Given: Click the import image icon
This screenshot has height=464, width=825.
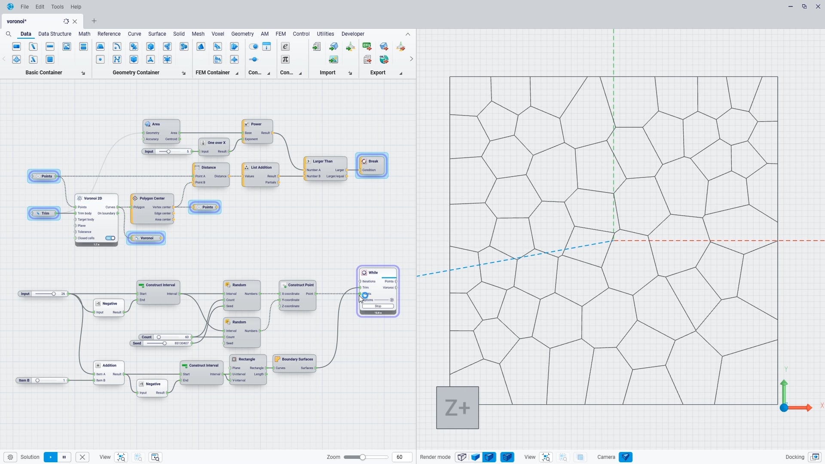Looking at the screenshot, I should [333, 59].
